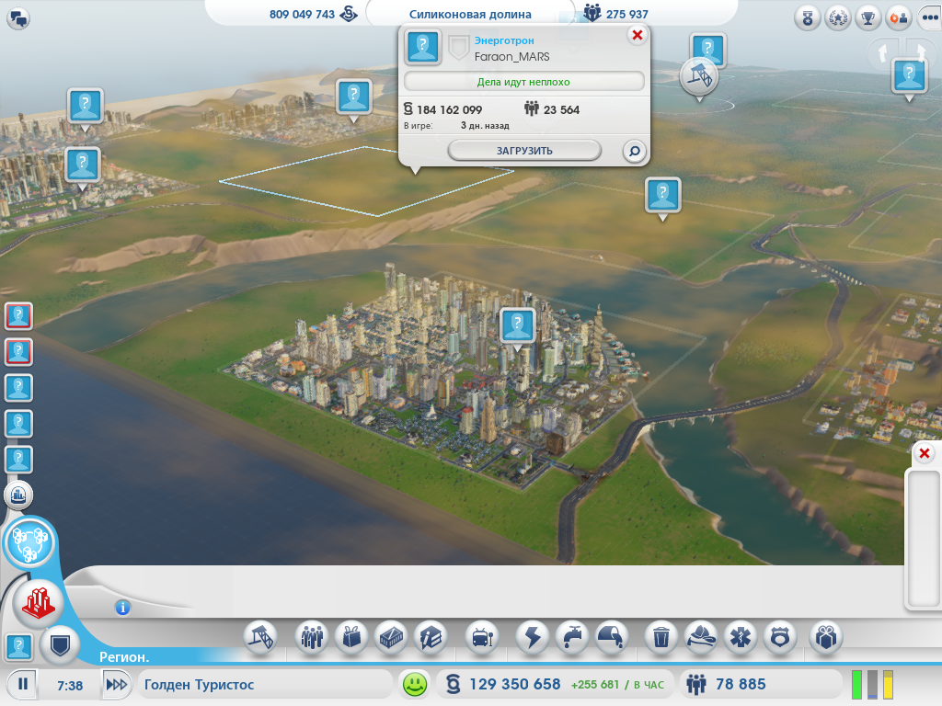Open the police badge icon
This screenshot has height=706, width=942.
pyautogui.click(x=780, y=637)
